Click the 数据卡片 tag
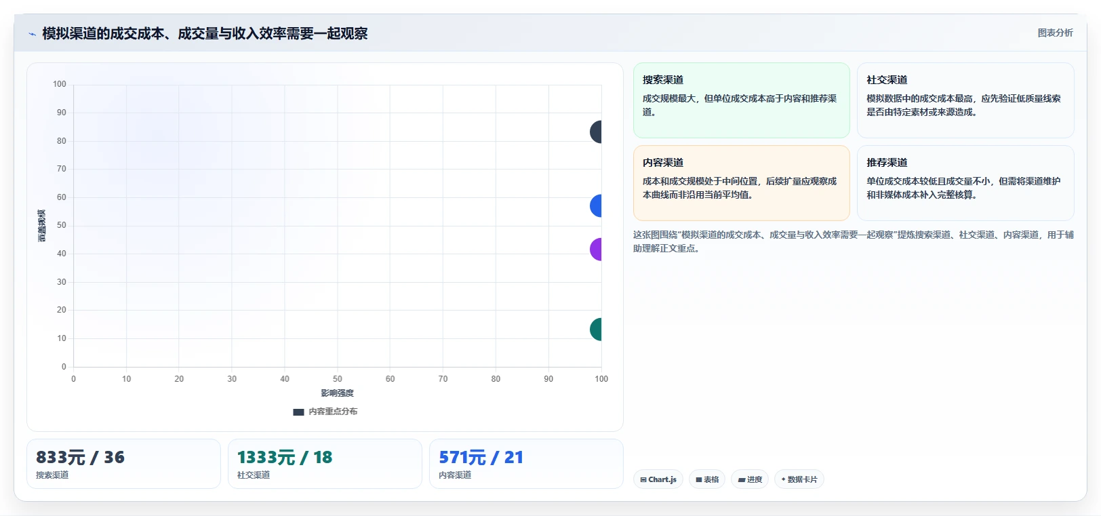The height and width of the screenshot is (516, 1101). click(799, 479)
